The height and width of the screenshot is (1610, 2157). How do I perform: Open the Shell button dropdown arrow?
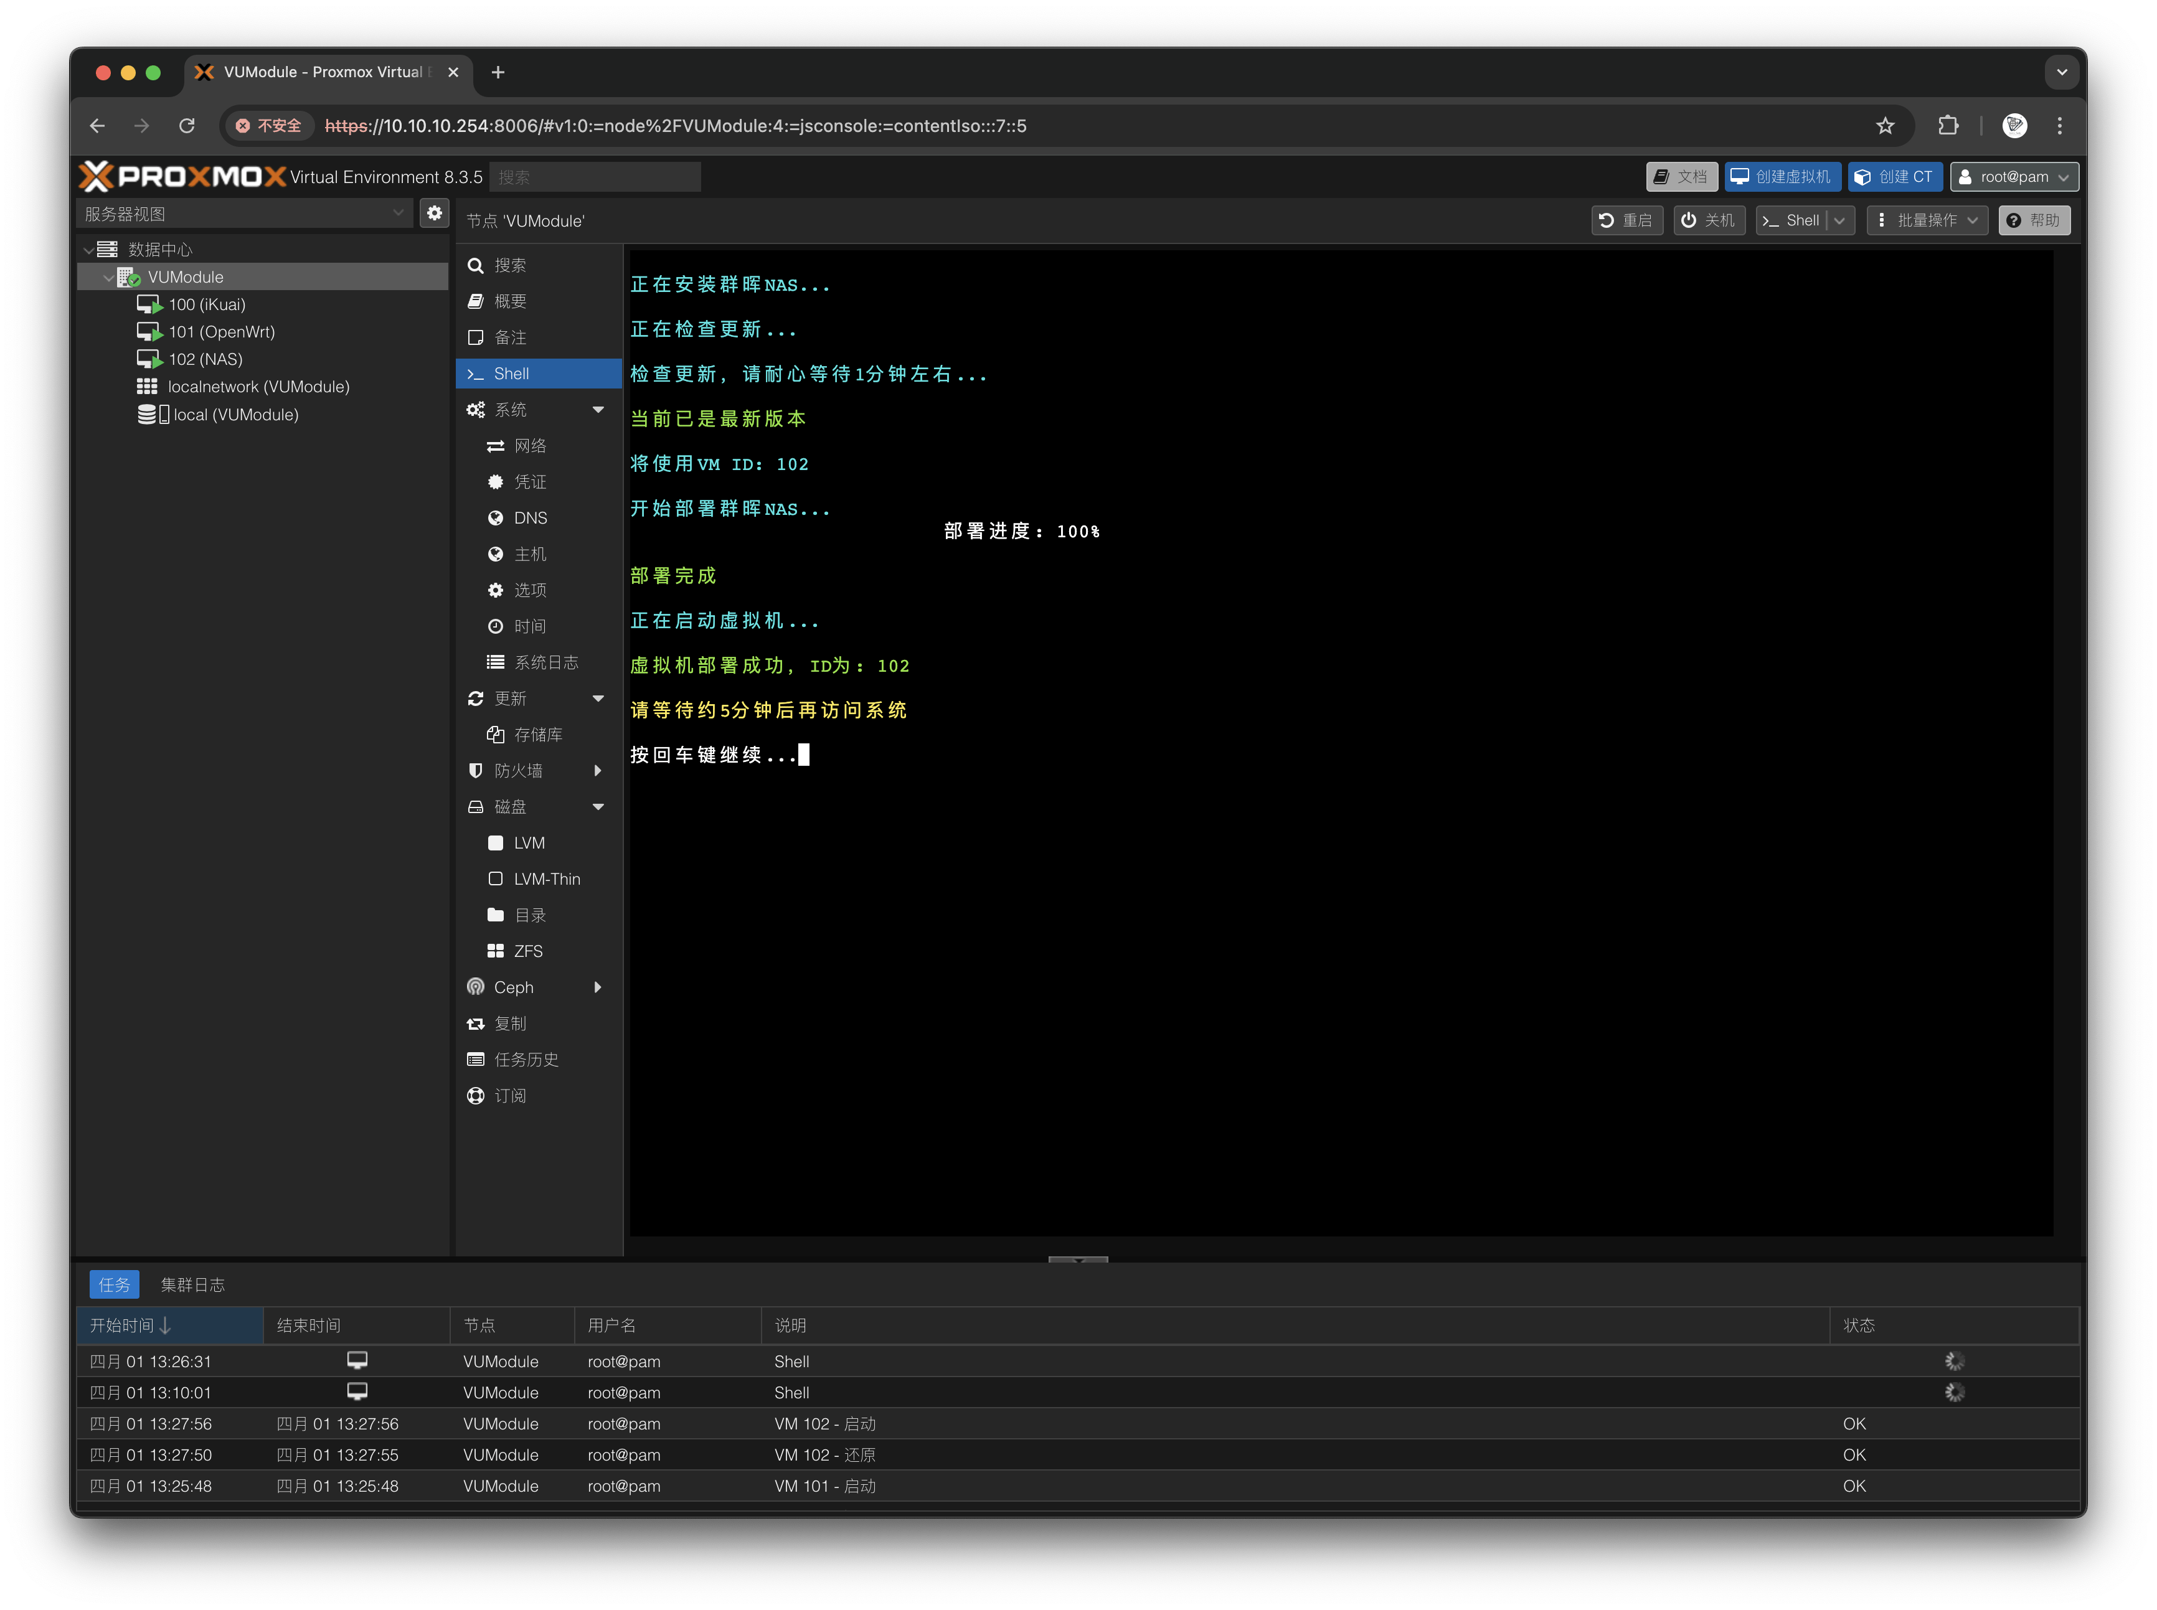point(1839,220)
